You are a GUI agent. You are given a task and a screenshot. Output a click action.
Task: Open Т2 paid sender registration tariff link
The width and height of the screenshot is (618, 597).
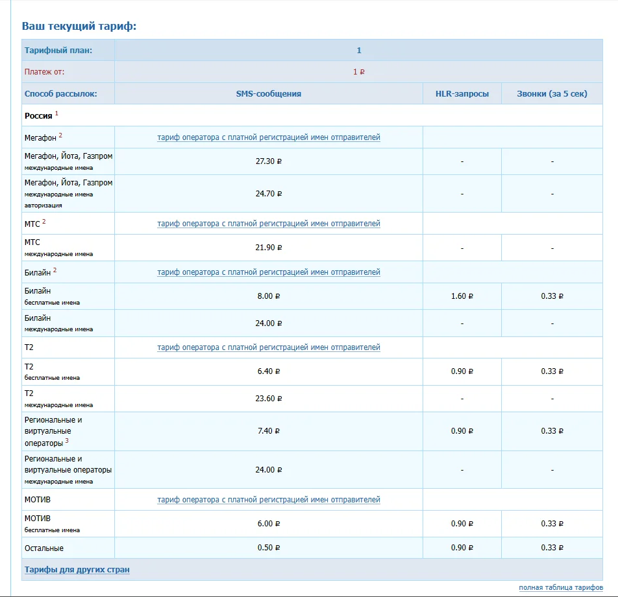268,347
